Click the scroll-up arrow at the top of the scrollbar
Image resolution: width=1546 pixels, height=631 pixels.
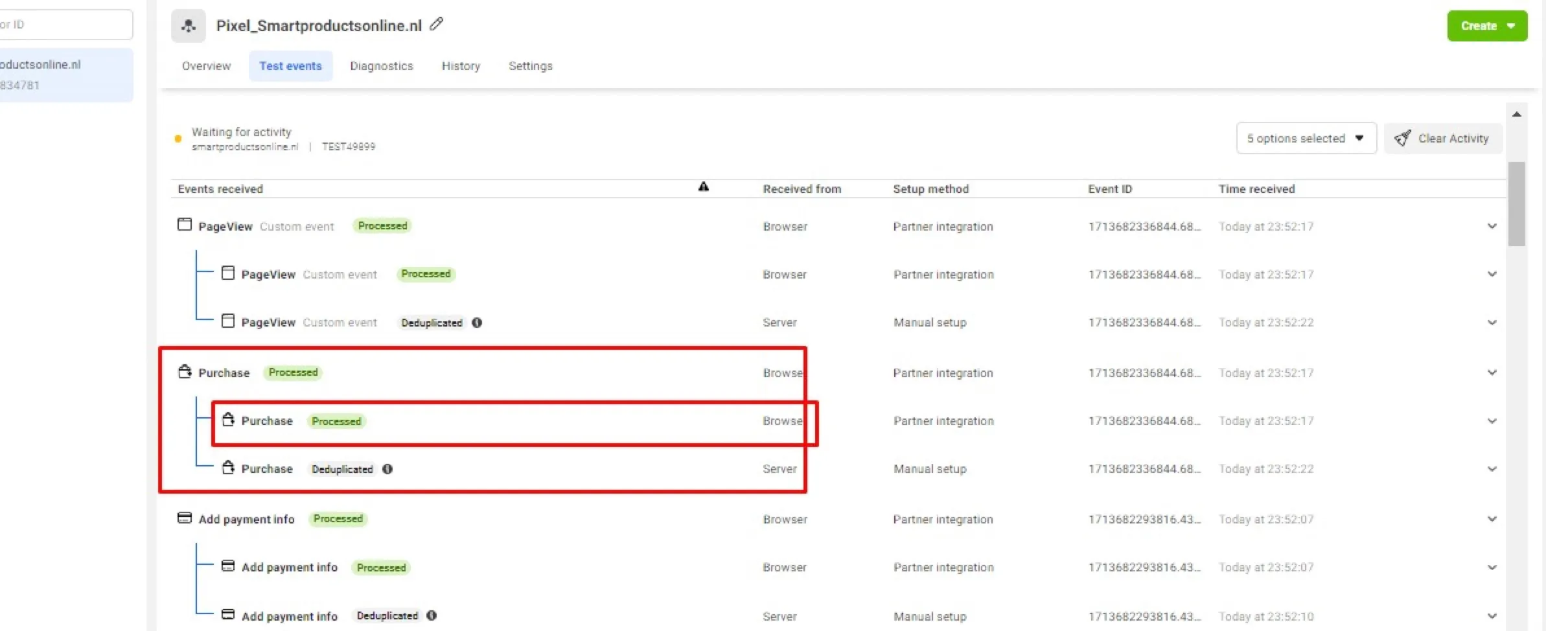pos(1516,114)
